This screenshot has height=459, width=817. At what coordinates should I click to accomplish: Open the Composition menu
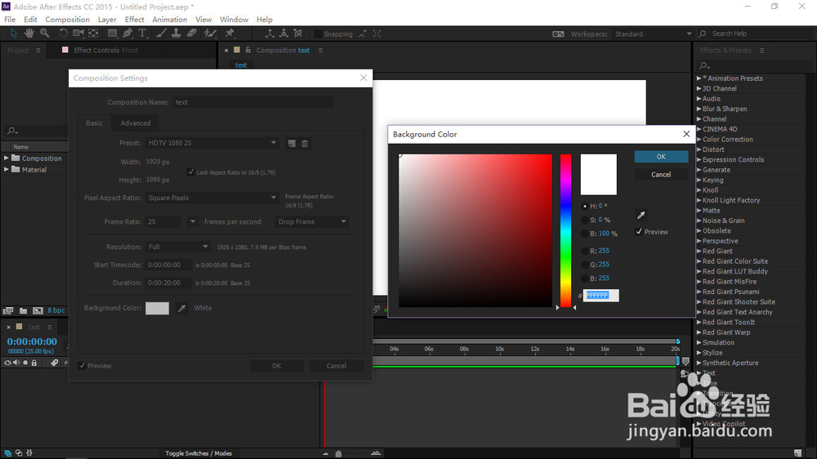coord(67,20)
